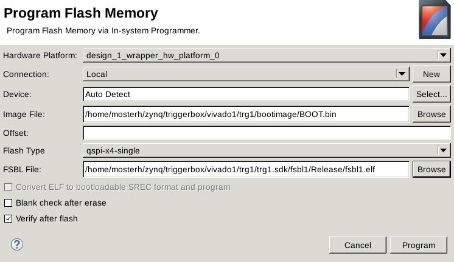Click the help question mark icon
The height and width of the screenshot is (262, 454).
[17, 244]
